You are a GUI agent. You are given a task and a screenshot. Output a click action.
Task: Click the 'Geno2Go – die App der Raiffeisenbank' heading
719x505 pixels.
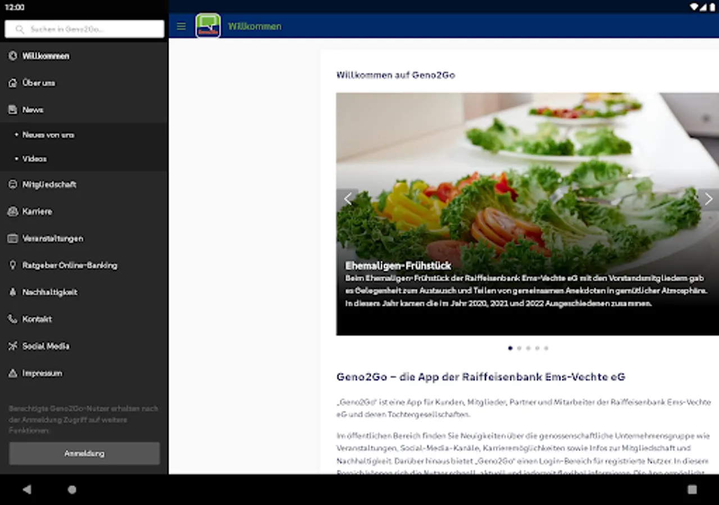click(481, 377)
